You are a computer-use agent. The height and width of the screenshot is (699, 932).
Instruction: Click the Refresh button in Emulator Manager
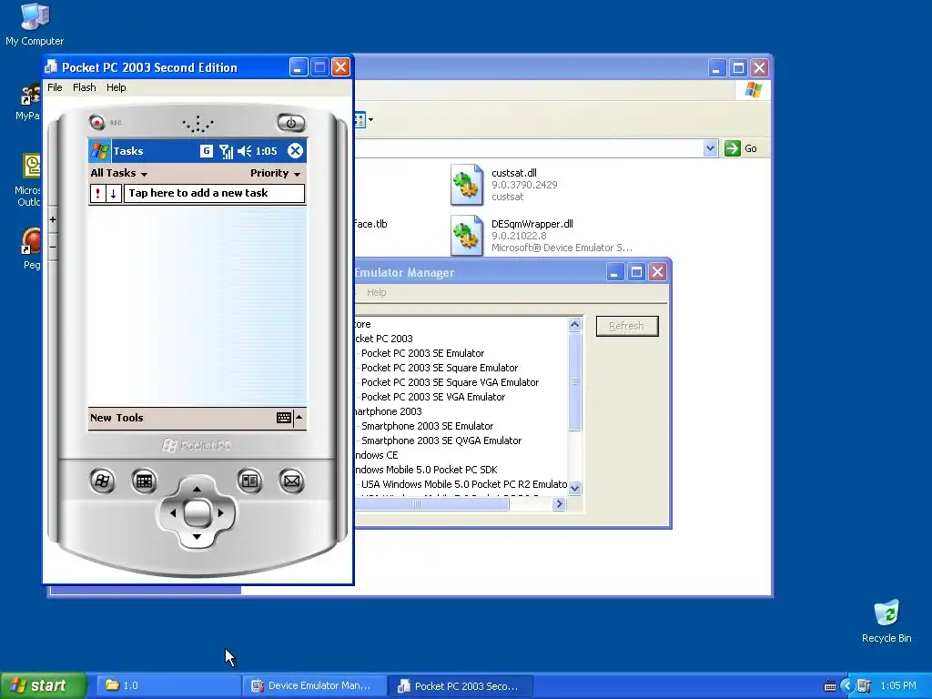point(627,327)
